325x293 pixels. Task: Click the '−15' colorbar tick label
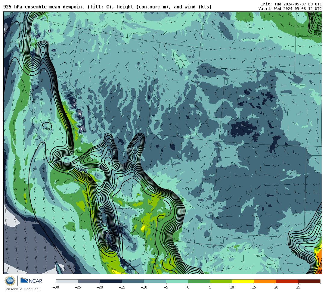[x=122, y=287]
